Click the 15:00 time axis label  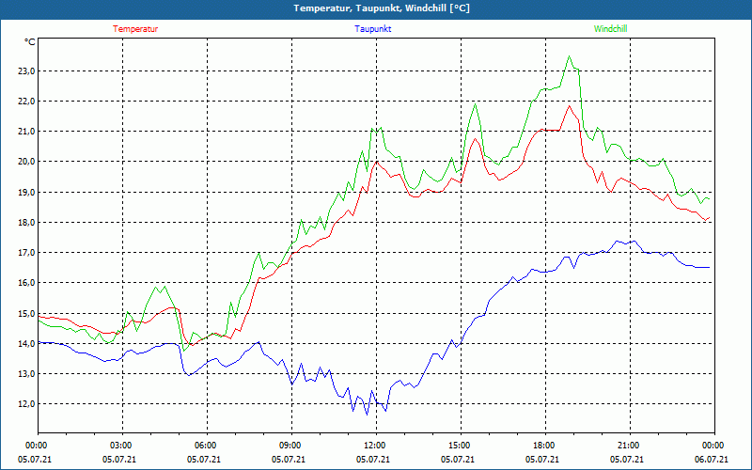459,446
